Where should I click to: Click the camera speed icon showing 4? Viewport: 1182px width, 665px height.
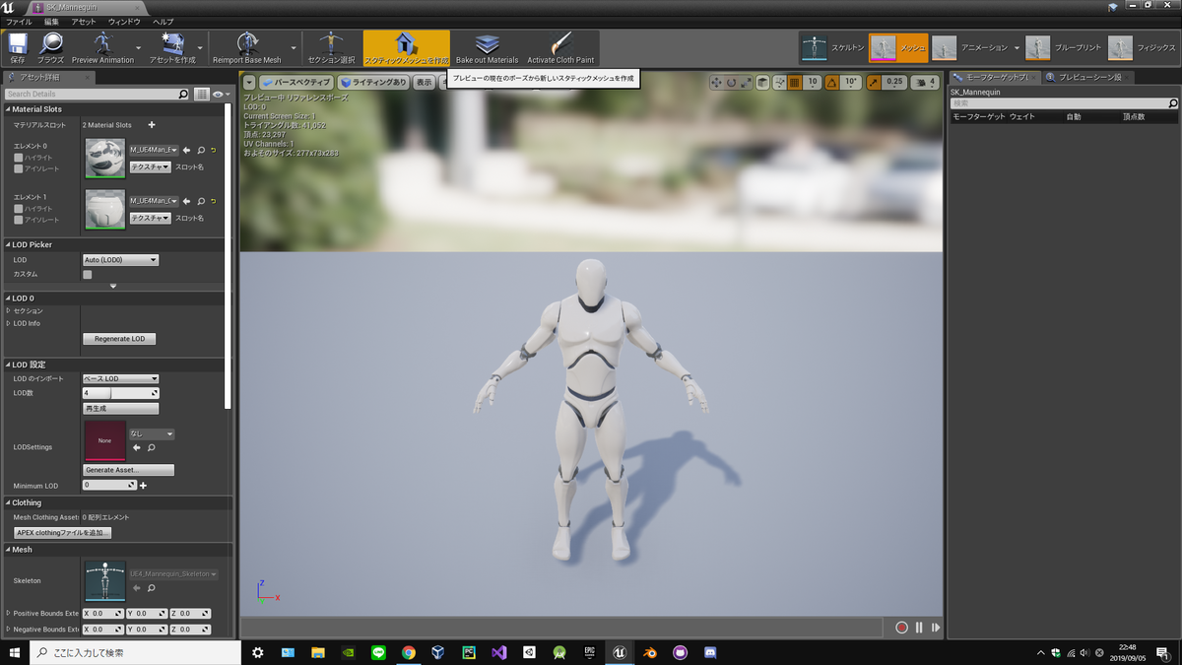(x=925, y=83)
